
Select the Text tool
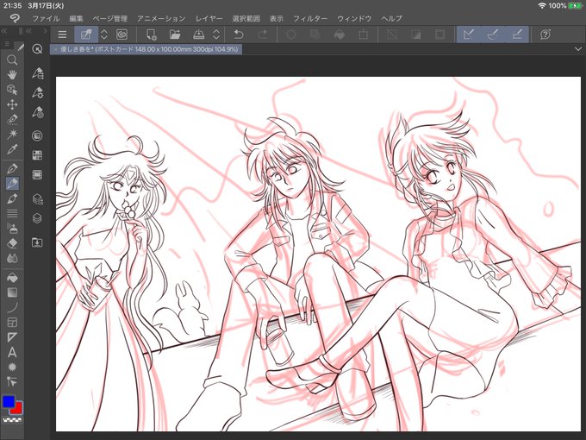coord(12,353)
